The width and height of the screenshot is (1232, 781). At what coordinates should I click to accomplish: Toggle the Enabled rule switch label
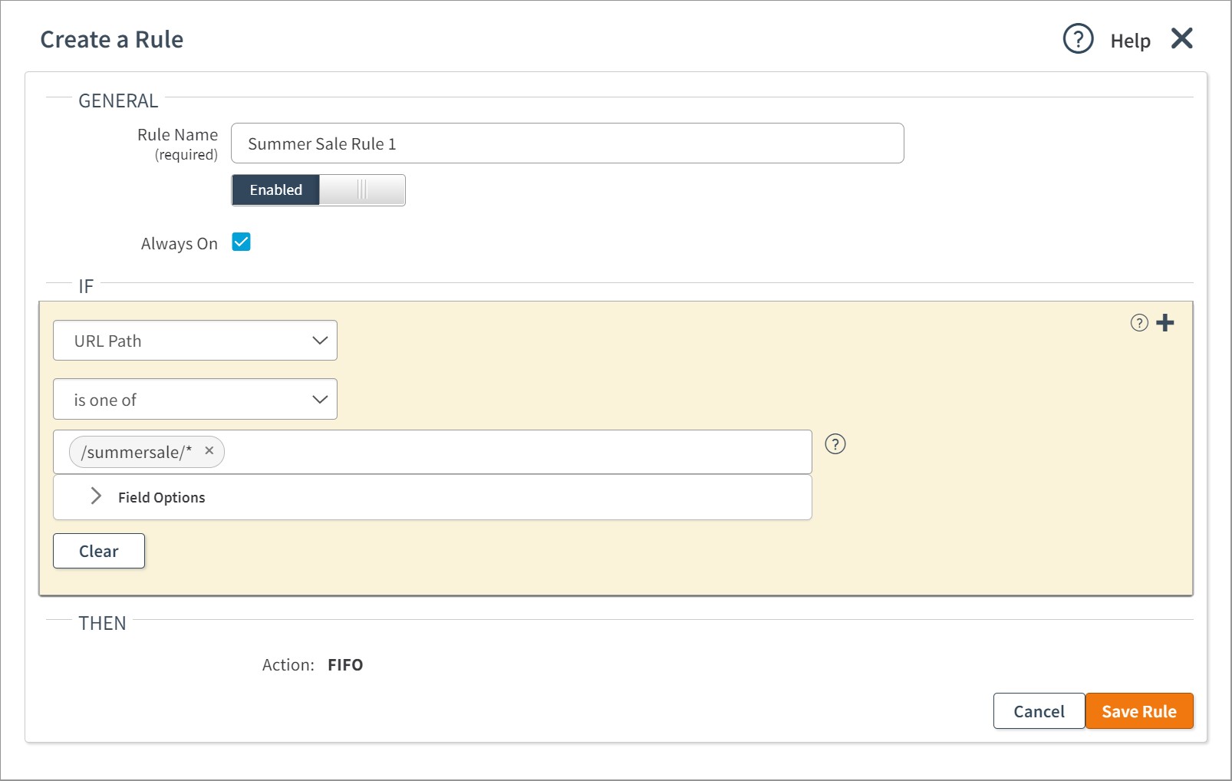276,190
